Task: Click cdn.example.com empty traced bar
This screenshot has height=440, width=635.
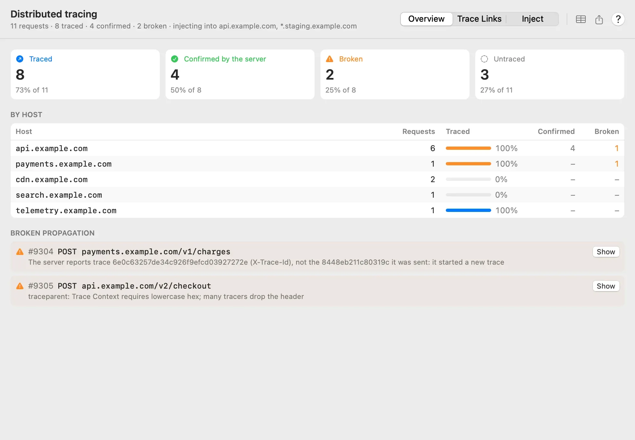Action: (x=468, y=179)
